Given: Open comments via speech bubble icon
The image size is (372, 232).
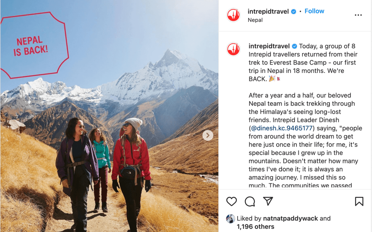Looking at the screenshot, I should tap(250, 202).
